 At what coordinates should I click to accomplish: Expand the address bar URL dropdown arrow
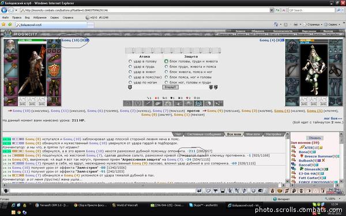[x=272, y=10]
